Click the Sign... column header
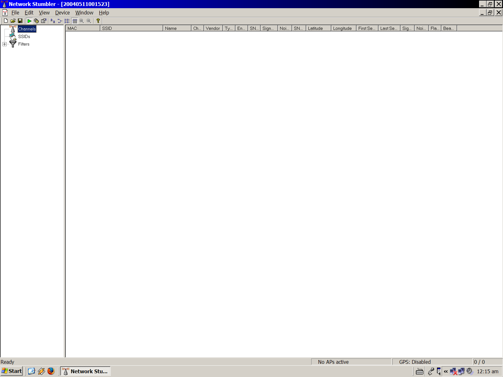This screenshot has width=503, height=377. click(269, 28)
